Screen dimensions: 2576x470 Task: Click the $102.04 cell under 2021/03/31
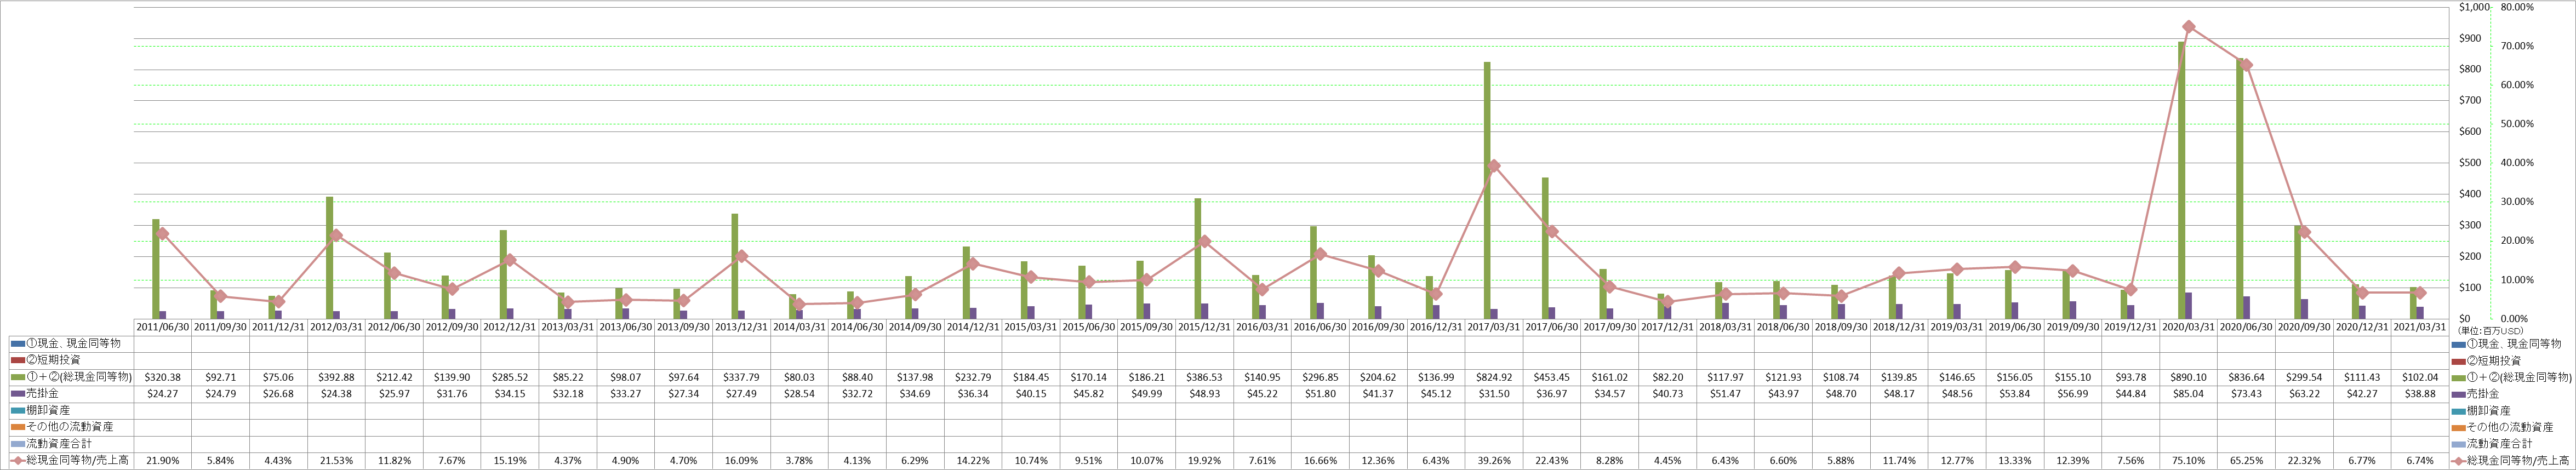(x=2421, y=377)
